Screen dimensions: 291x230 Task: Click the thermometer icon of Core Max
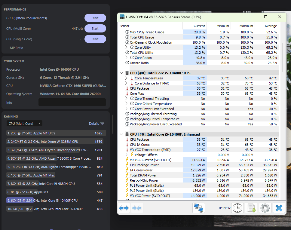tap(127, 94)
